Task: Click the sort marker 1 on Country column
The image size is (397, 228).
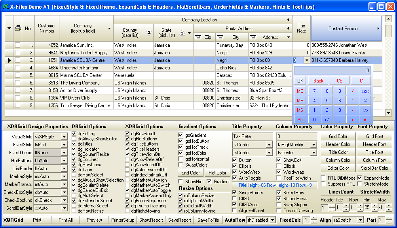Action: point(149,33)
